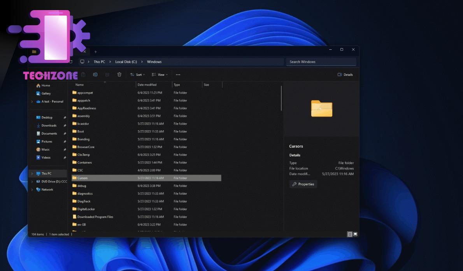Select the Branding folder row
Image resolution: width=463 pixels, height=271 pixels.
click(x=146, y=139)
